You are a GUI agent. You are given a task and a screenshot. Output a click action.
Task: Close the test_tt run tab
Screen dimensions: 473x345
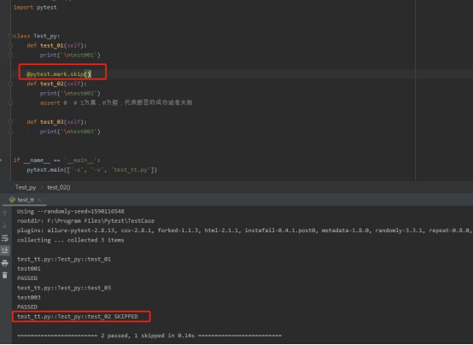(39, 200)
